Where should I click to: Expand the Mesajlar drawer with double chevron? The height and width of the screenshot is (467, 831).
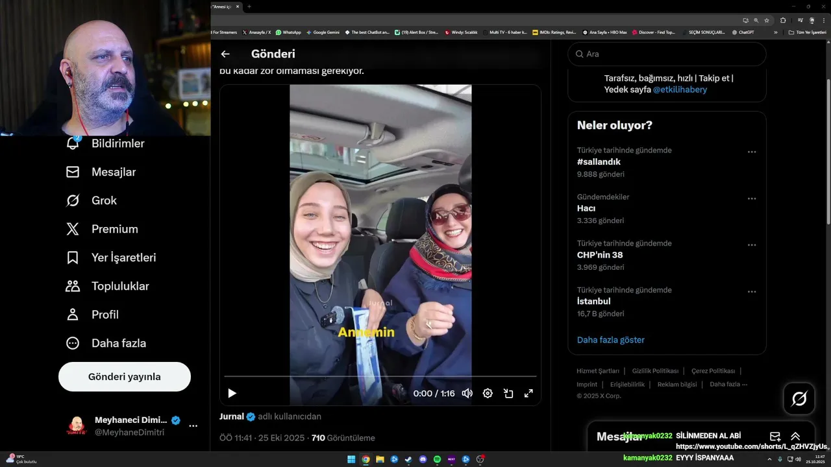click(795, 437)
